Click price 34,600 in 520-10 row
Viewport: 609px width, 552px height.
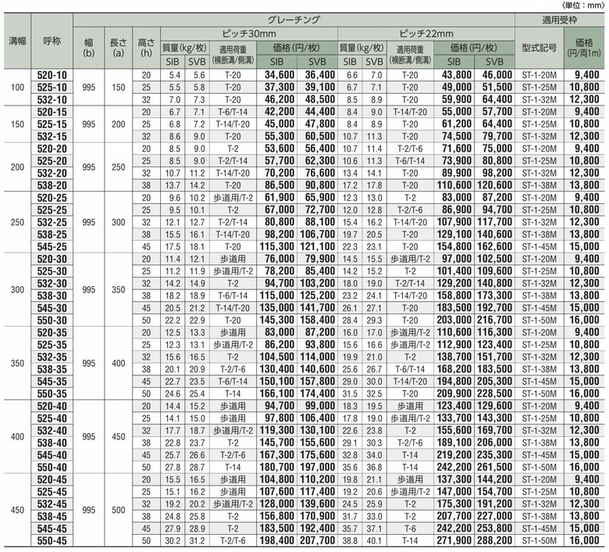[280, 75]
